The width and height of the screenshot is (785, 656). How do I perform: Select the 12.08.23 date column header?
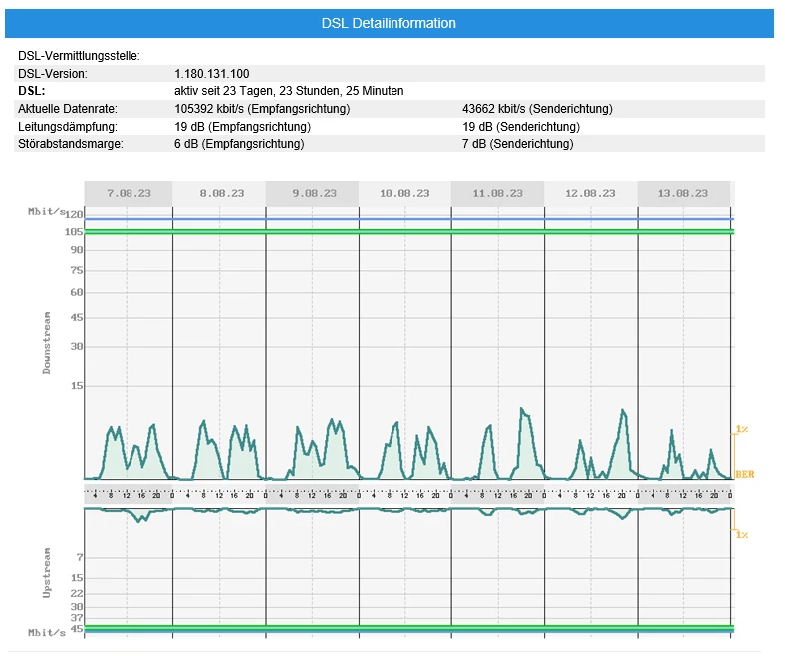(591, 194)
